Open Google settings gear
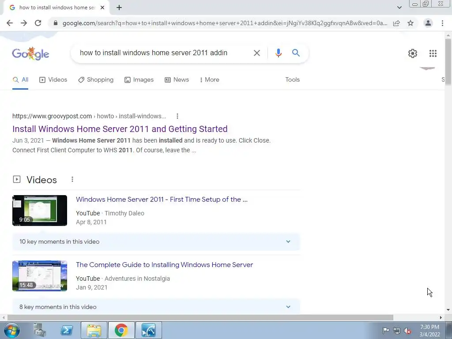Image resolution: width=452 pixels, height=339 pixels. pyautogui.click(x=413, y=53)
